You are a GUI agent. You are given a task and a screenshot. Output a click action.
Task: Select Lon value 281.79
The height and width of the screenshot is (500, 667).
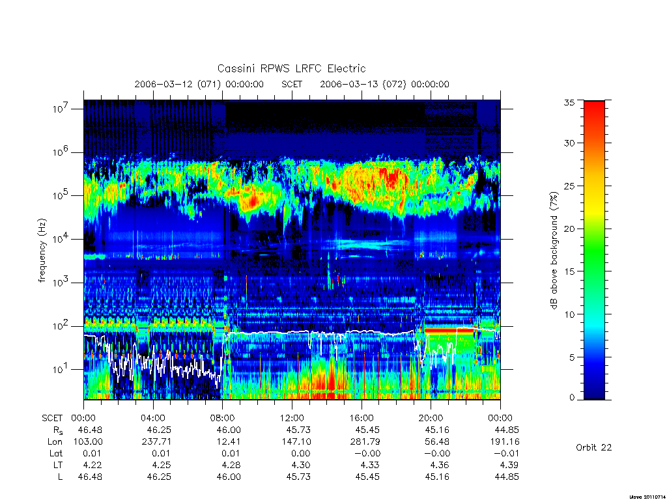tap(365, 442)
